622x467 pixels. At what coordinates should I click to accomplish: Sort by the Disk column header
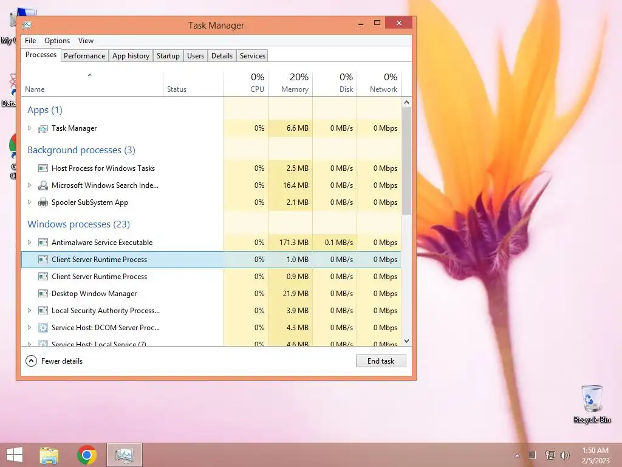point(335,83)
